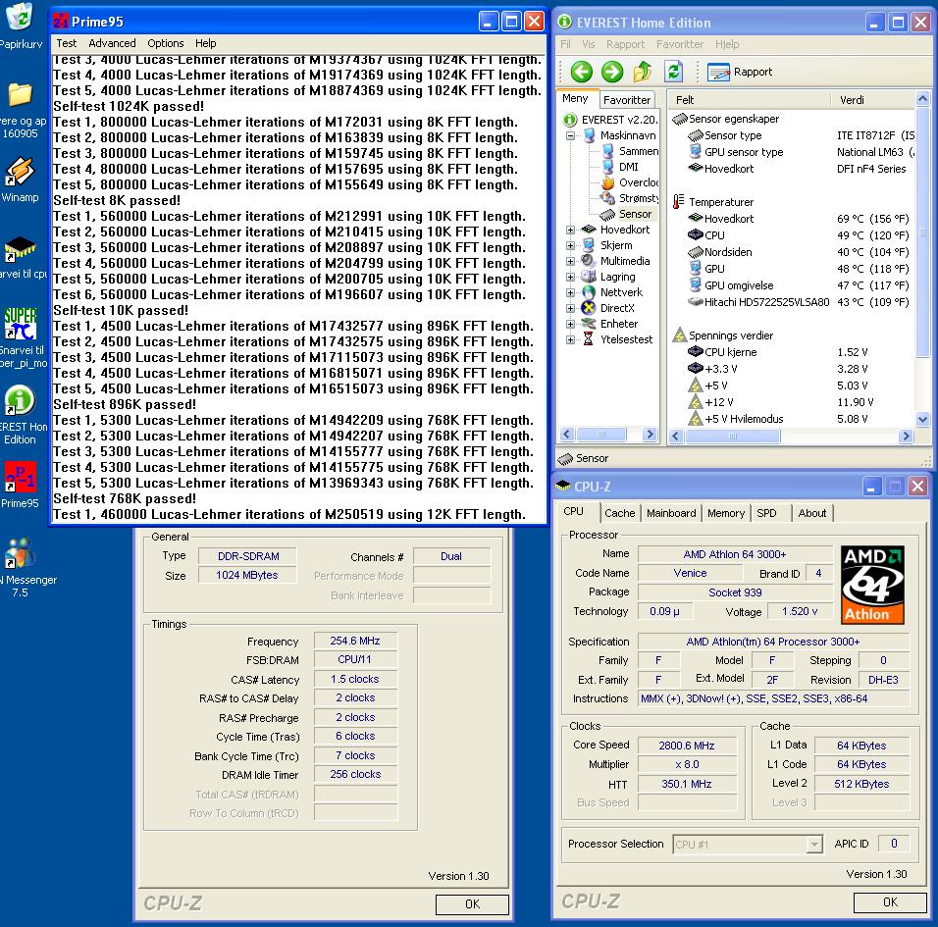Click Felt column header in EVEREST

pos(751,100)
